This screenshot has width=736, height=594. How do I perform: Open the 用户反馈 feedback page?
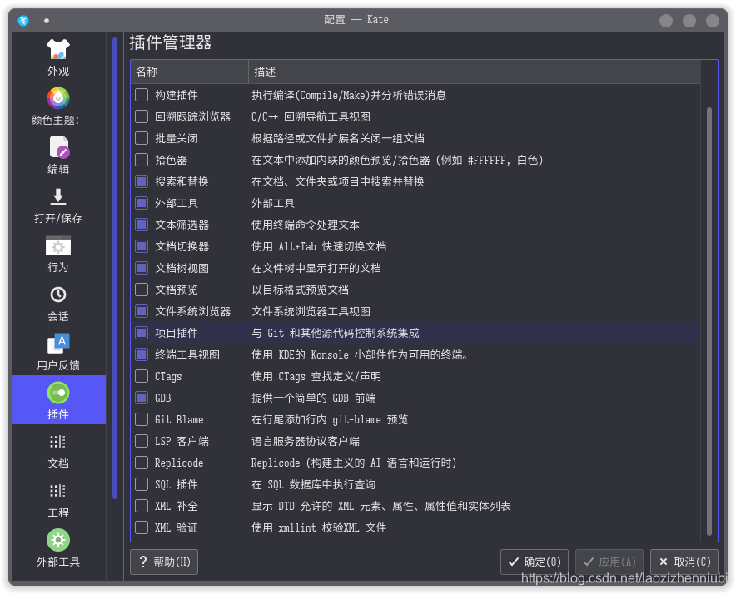tap(58, 353)
